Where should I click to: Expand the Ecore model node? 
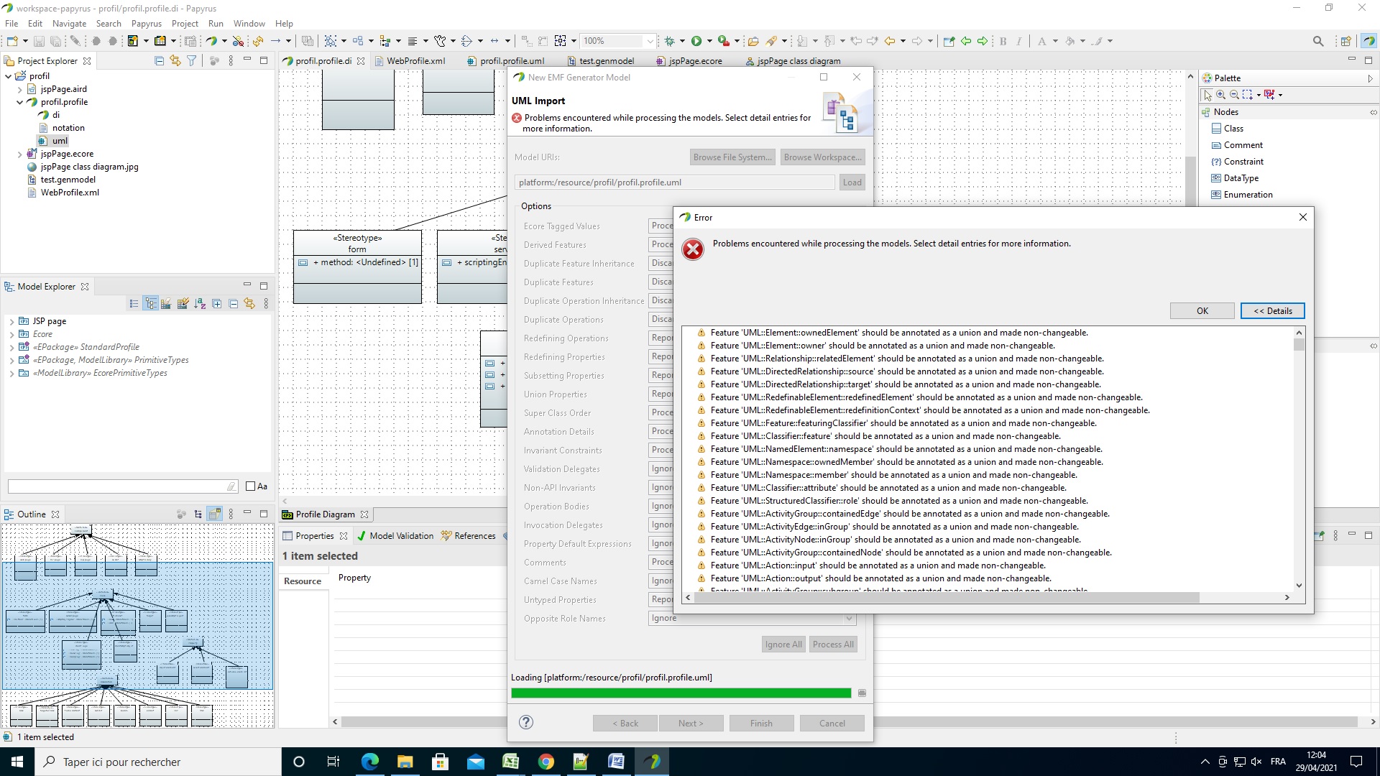click(11, 334)
